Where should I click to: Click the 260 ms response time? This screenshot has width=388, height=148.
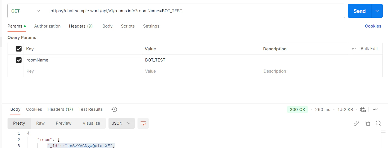(x=322, y=110)
